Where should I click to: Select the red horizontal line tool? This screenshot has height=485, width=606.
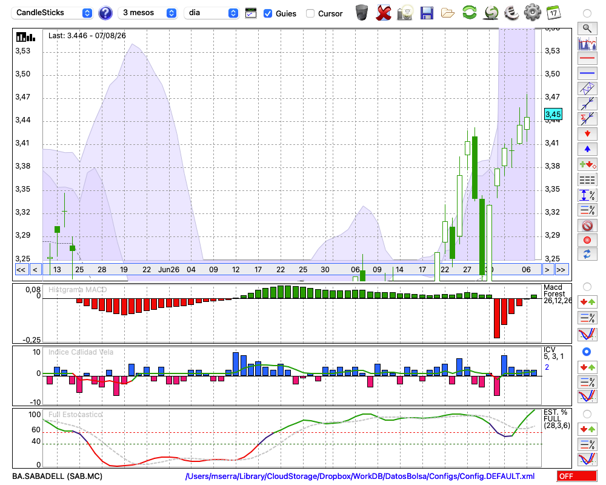click(587, 58)
